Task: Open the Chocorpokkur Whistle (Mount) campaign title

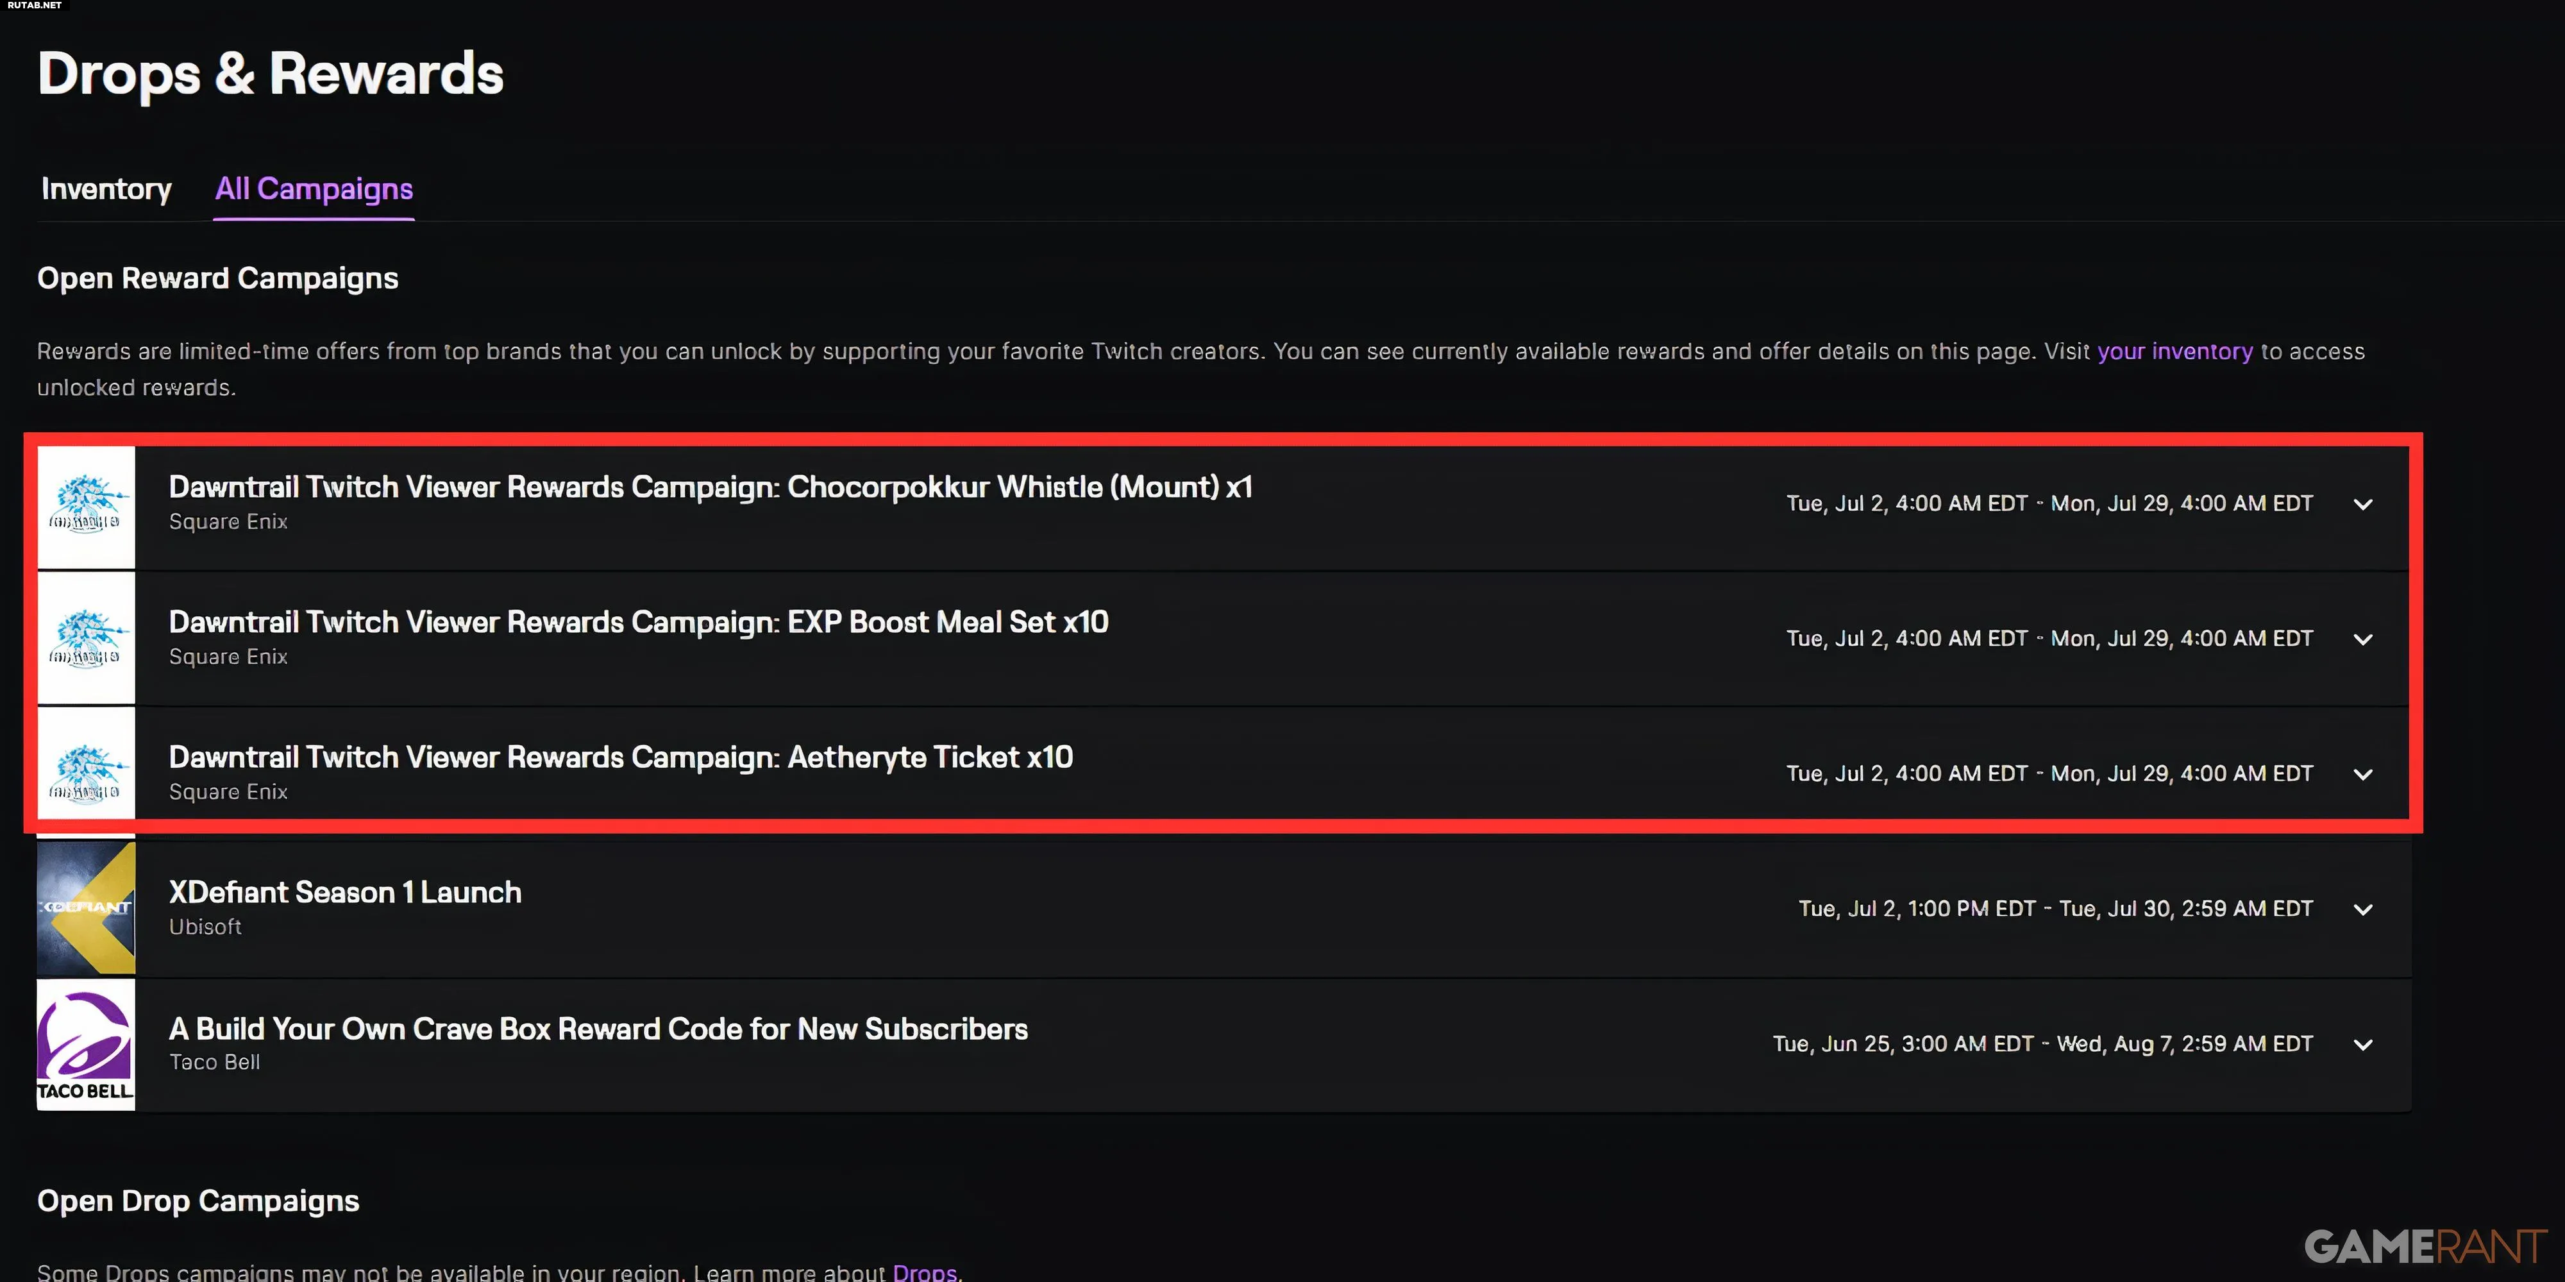Action: point(711,486)
